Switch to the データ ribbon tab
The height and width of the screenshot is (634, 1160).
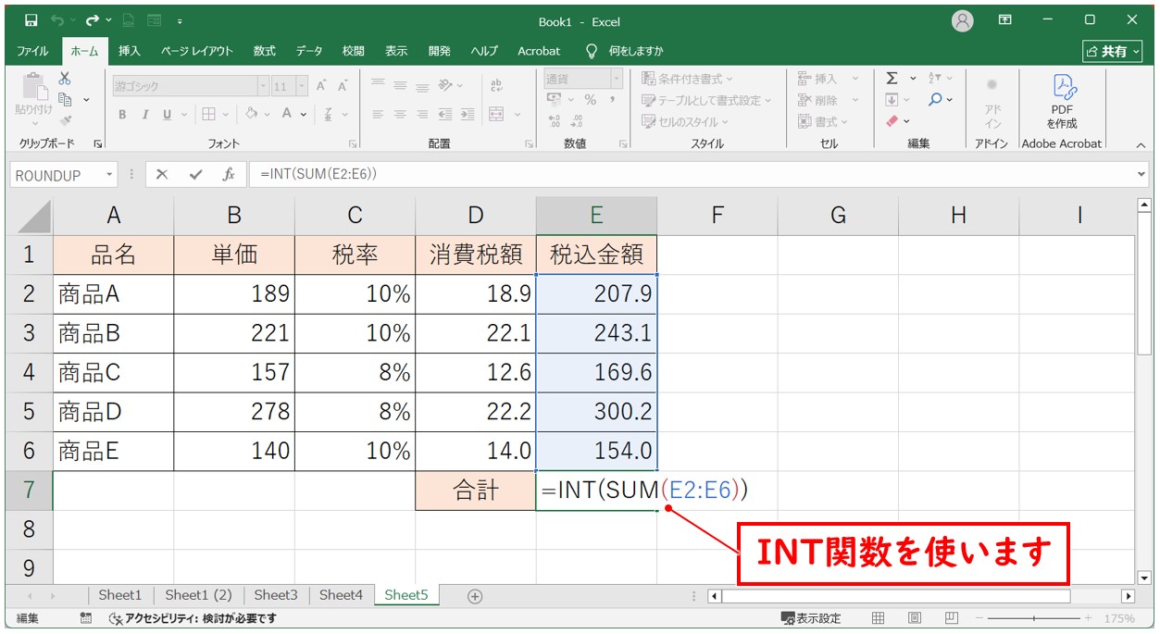point(309,51)
